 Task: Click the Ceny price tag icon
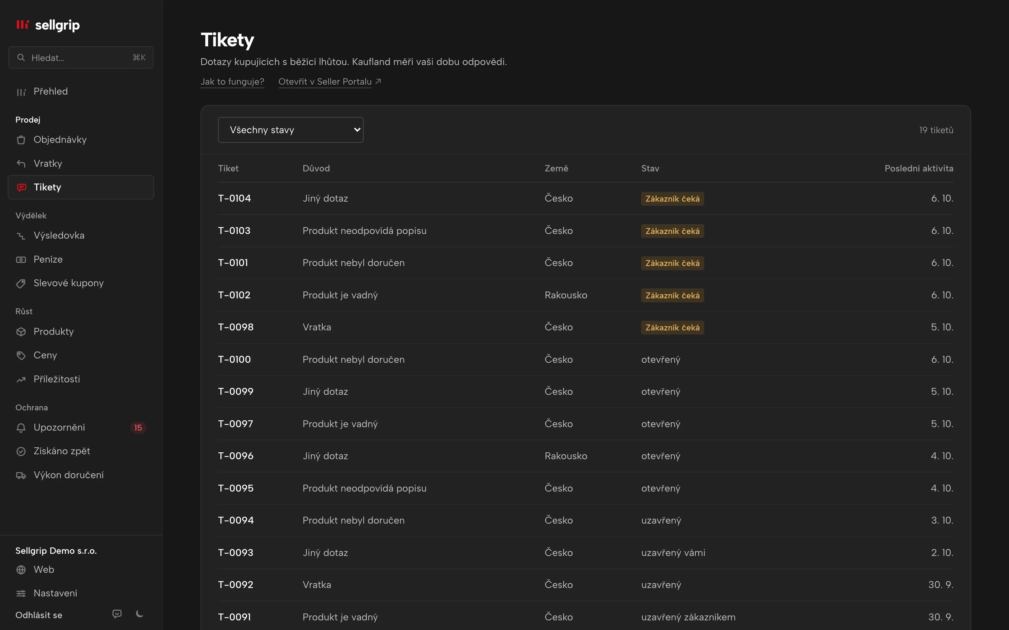(21, 355)
